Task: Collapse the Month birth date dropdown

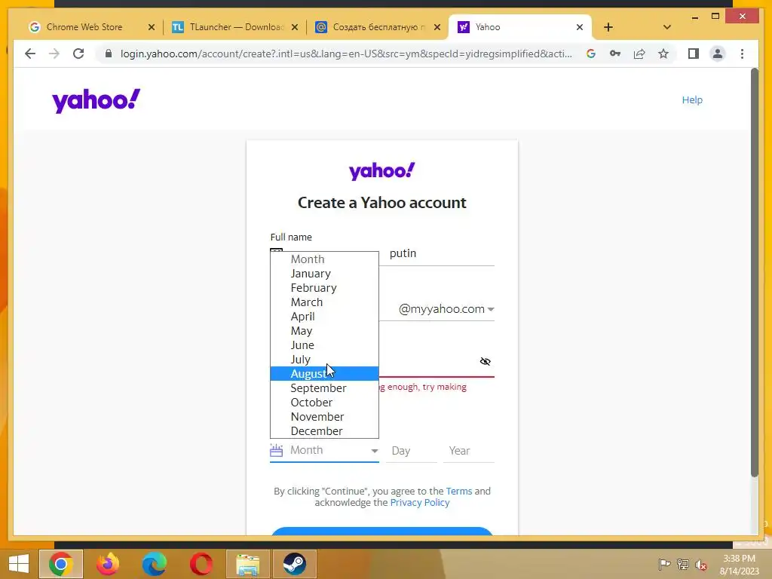Action: tap(324, 451)
